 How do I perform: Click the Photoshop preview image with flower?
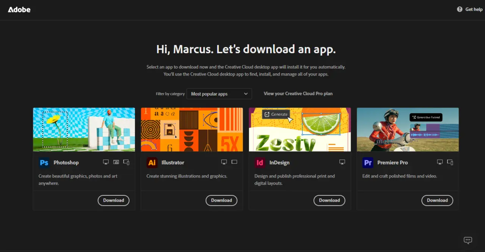pos(84,130)
